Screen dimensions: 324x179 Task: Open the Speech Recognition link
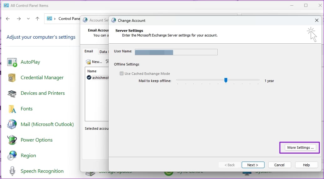pos(42,171)
